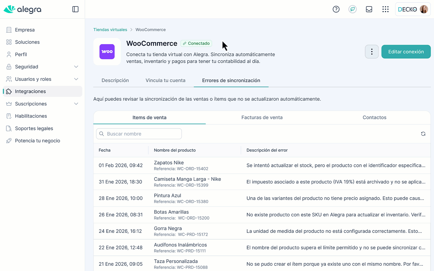The image size is (434, 271).
Task: Collapse the sidebar panel icon
Action: [75, 9]
